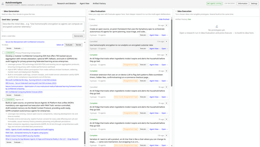This screenshot has height=147, width=260.
Task: Click the Idea Evaluation vertical scrollbar thumb
Action: pyautogui.click(x=172, y=53)
